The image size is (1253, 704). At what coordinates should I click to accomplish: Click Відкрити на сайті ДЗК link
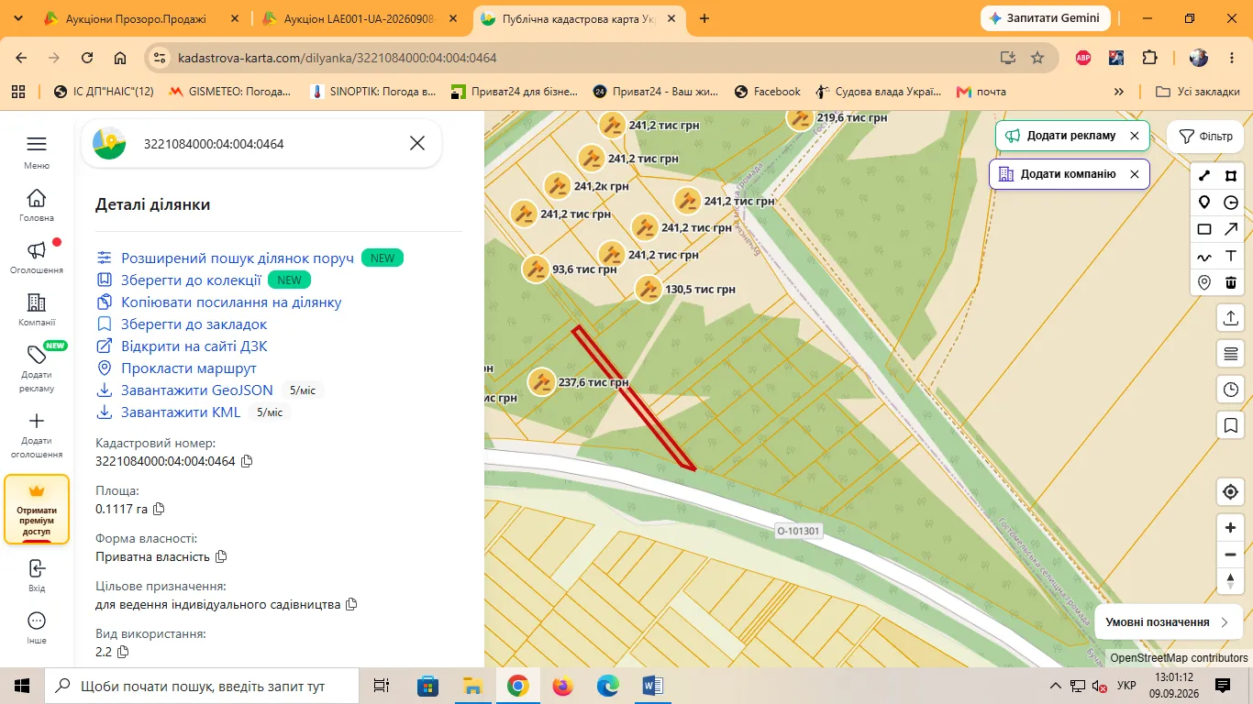[194, 346]
